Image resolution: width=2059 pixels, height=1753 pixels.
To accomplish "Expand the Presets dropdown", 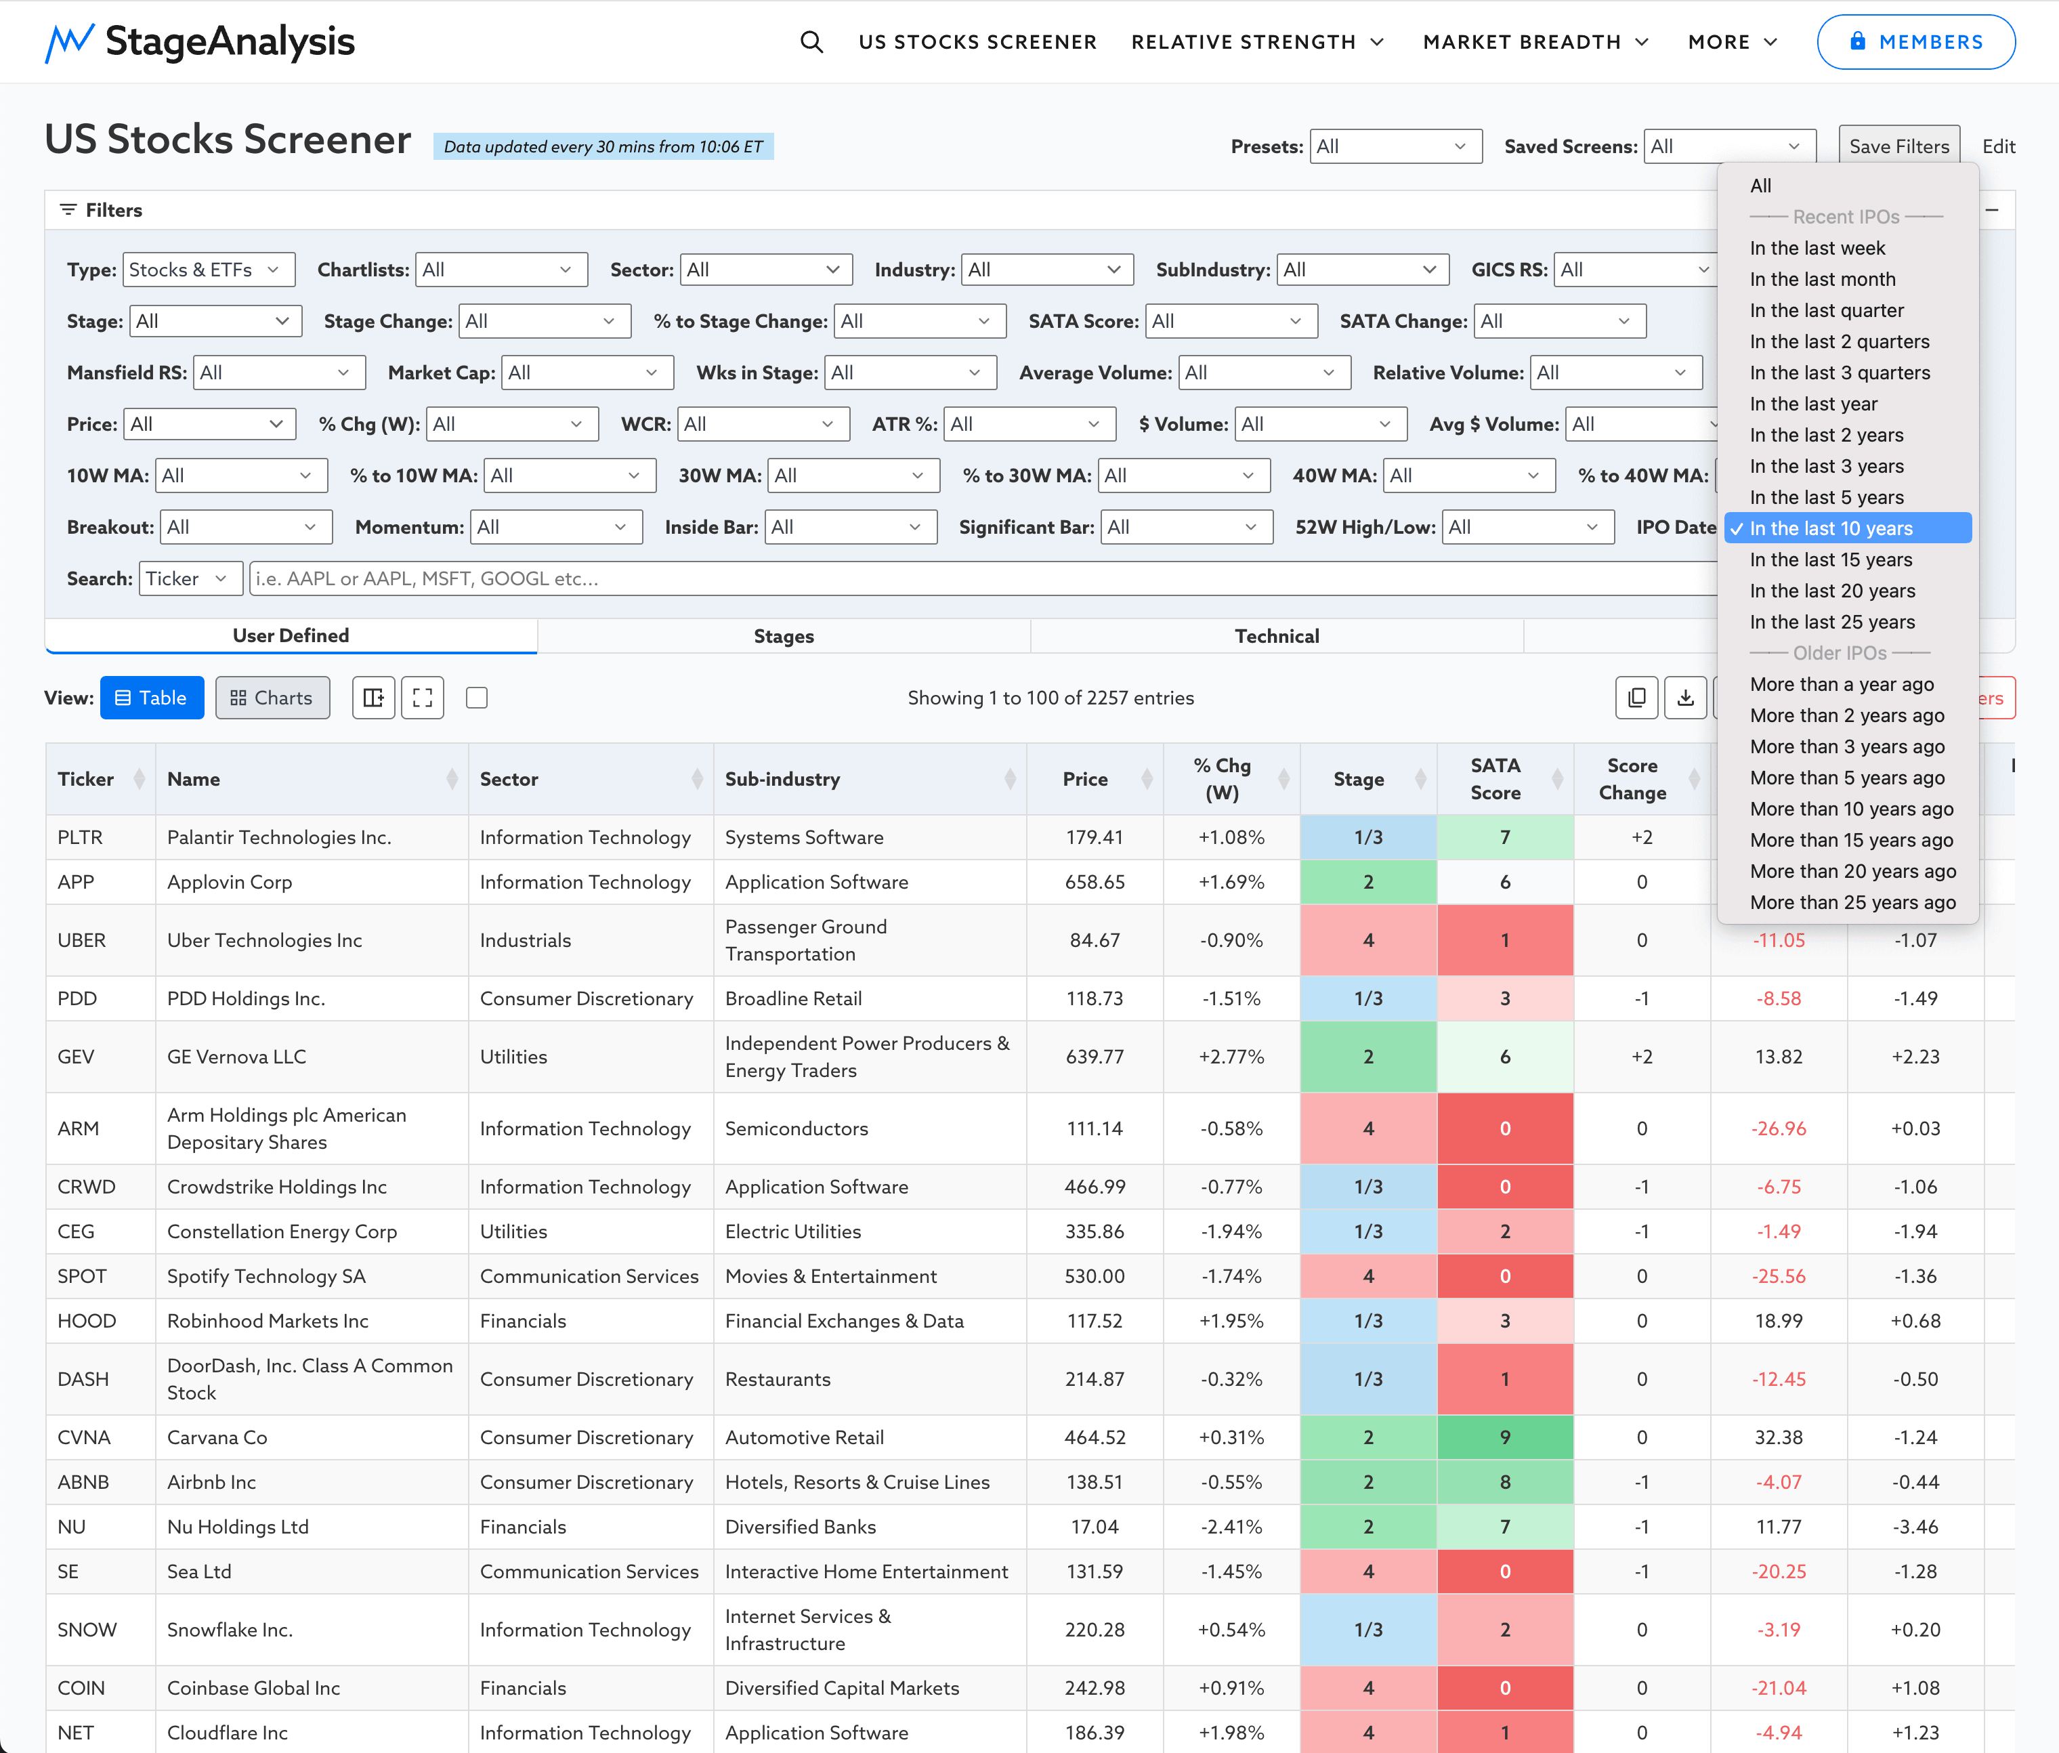I will pos(1395,146).
